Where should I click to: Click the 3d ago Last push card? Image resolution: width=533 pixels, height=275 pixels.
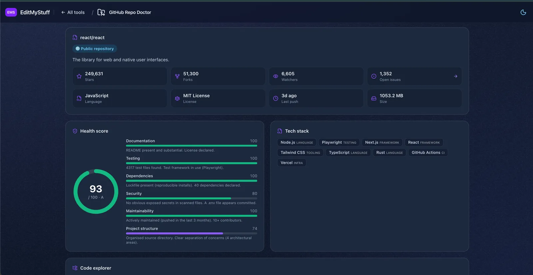coord(316,98)
